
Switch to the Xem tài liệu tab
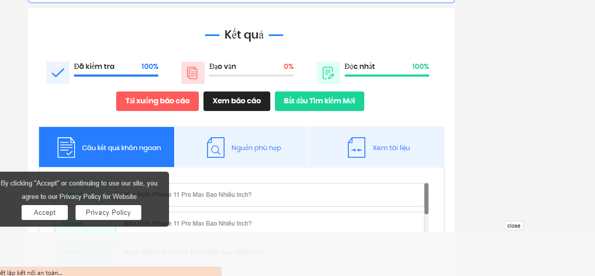[377, 147]
